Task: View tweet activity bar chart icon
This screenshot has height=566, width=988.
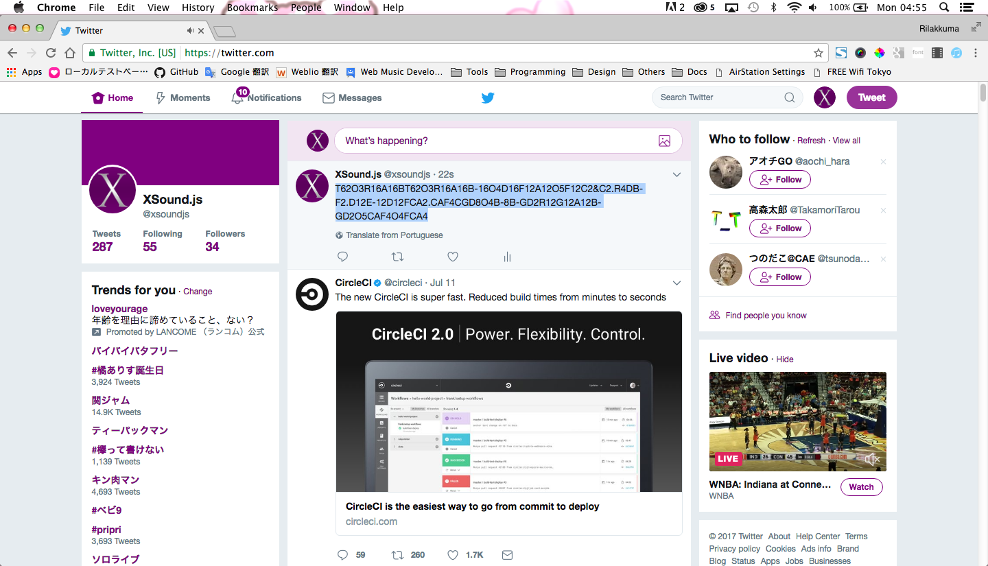Action: point(508,257)
